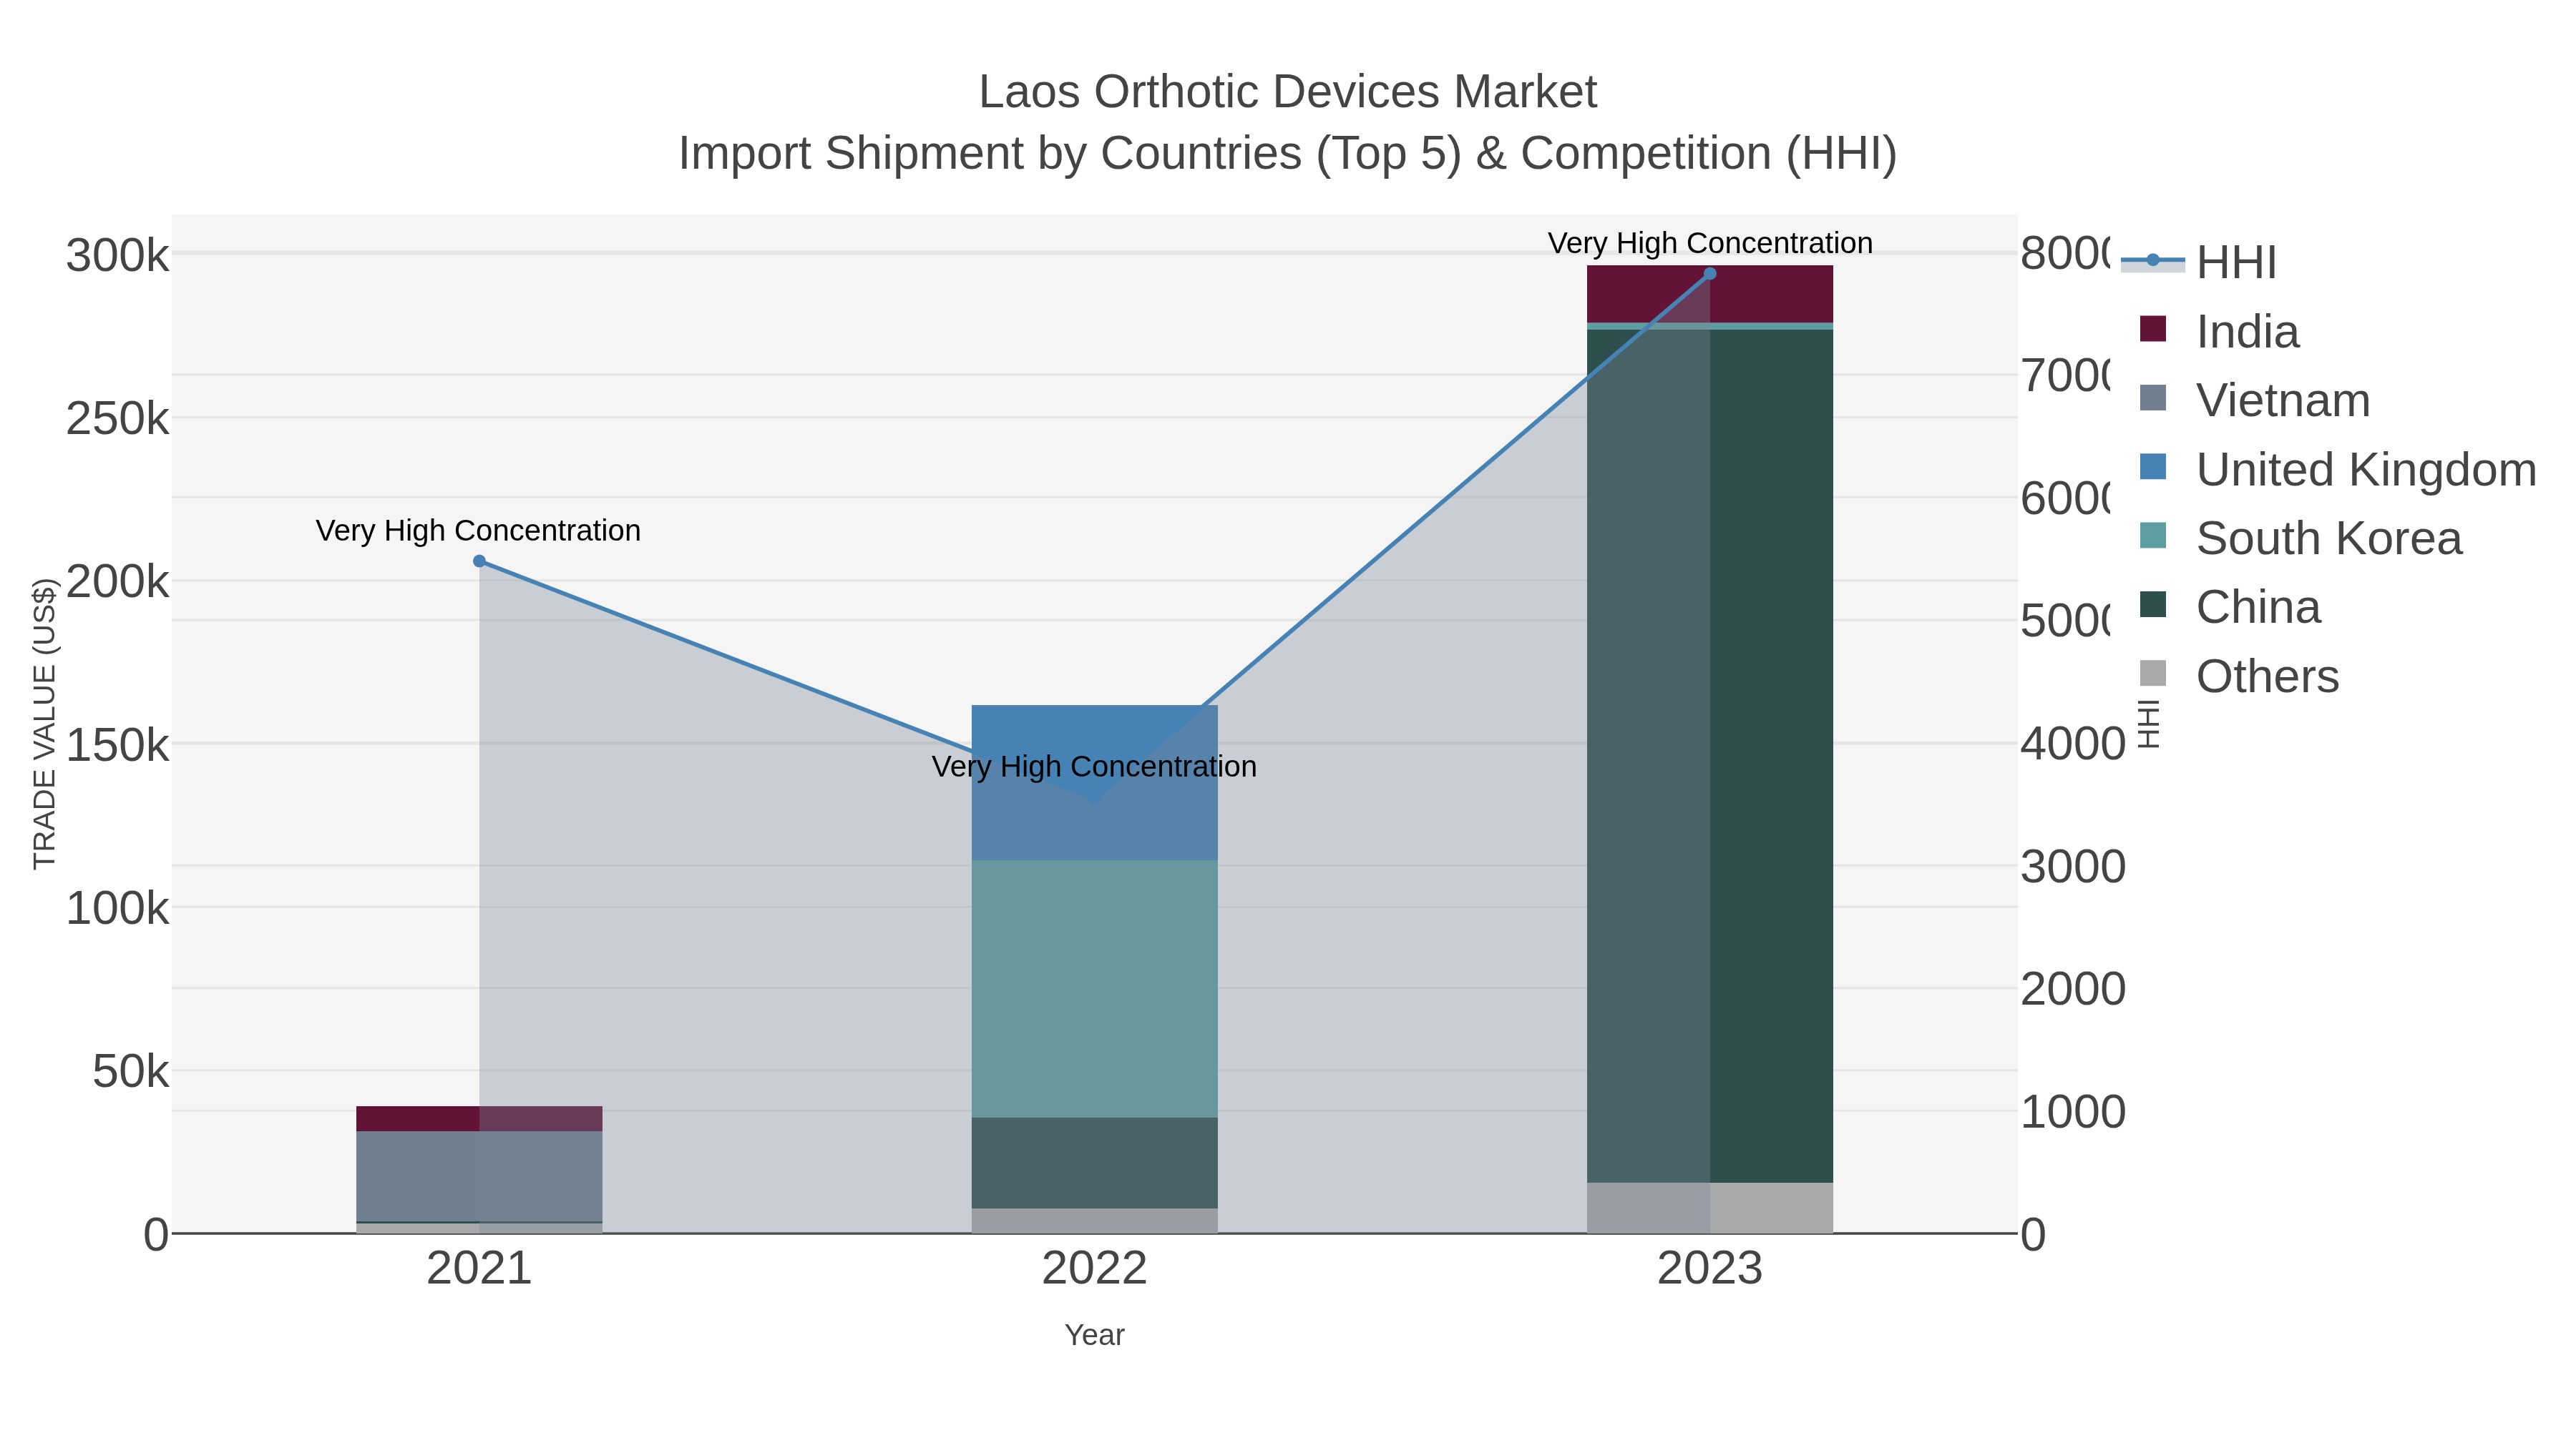
Task: Click the 3000 HHI axis tick label
Action: tap(2072, 867)
